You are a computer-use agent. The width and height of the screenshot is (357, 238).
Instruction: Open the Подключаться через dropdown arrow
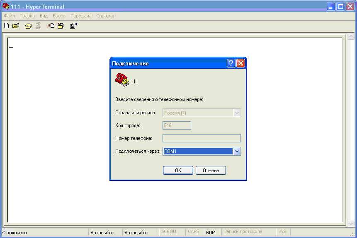tap(237, 151)
